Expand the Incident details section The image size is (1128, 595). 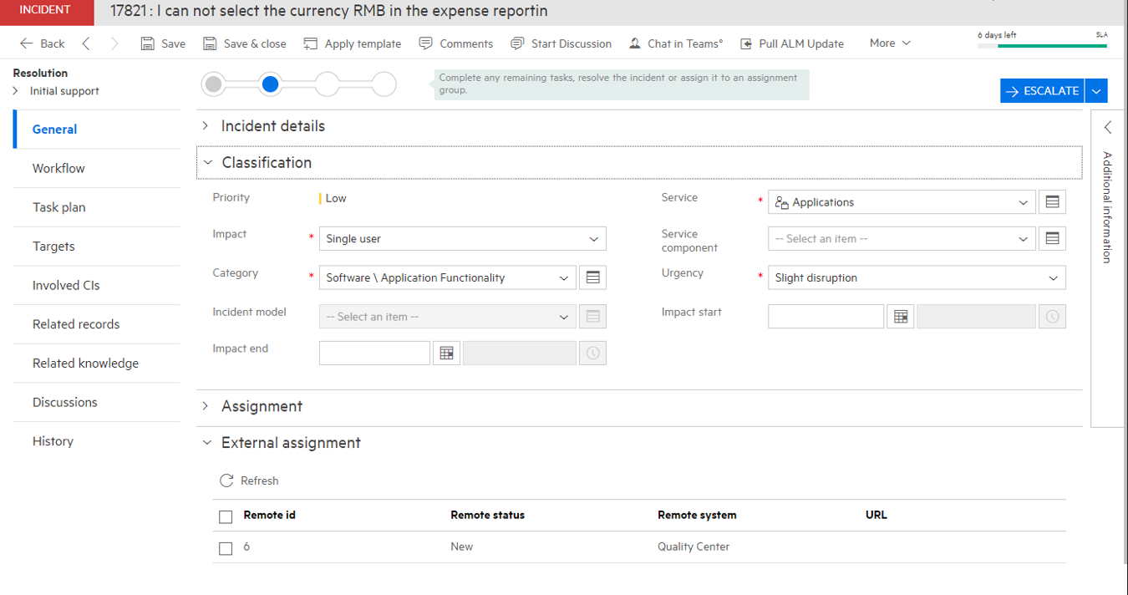[205, 125]
